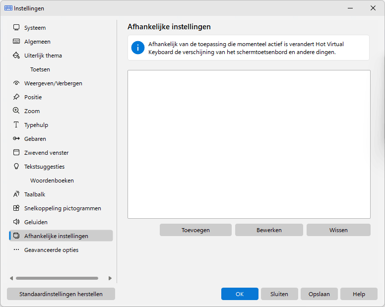
Task: Switch to the Positie page
Action: click(61, 97)
